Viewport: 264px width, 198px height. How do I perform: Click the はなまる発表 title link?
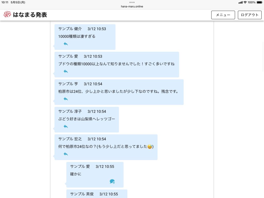[x=30, y=15]
